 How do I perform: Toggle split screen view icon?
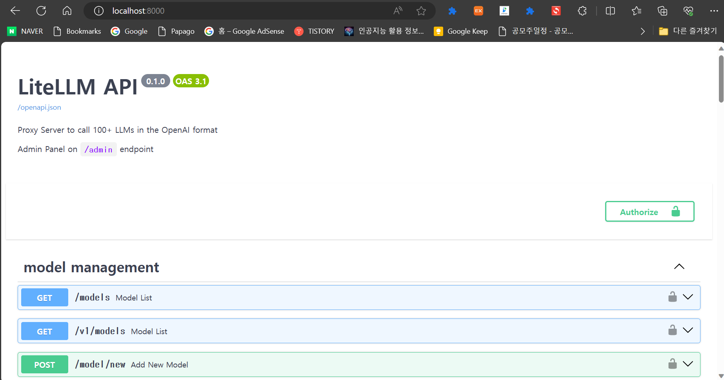610,11
